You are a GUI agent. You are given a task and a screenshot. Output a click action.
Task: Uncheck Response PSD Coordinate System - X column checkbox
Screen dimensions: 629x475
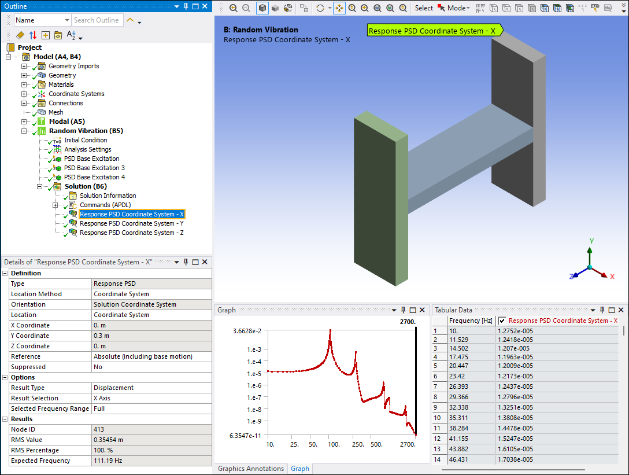(502, 321)
